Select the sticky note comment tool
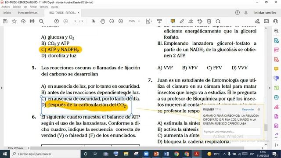The height and width of the screenshot is (158, 281). (173, 21)
